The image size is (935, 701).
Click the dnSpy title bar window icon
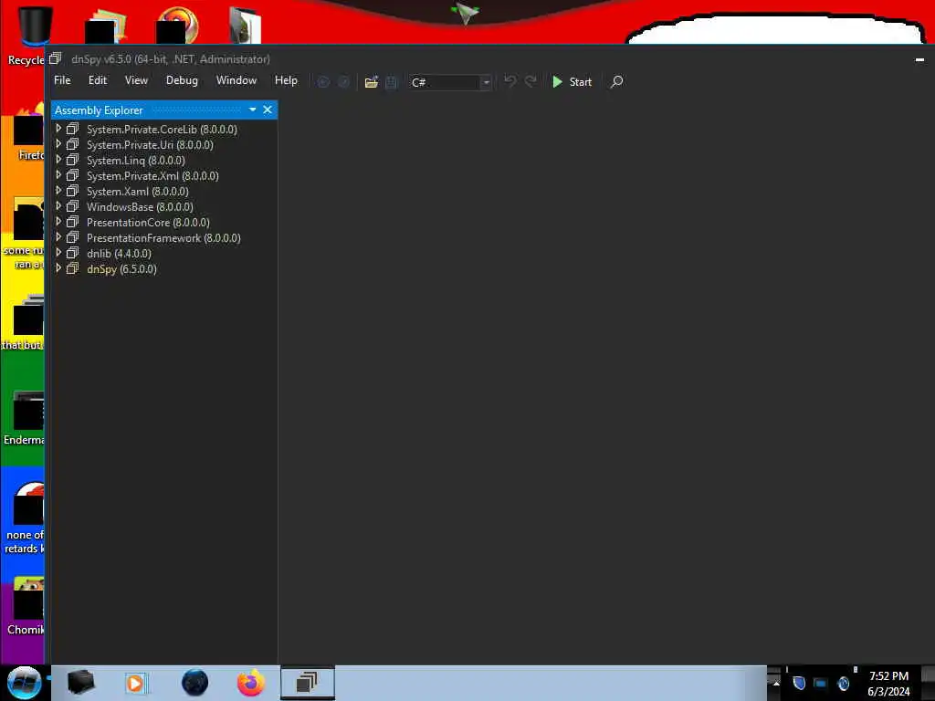[x=56, y=58]
